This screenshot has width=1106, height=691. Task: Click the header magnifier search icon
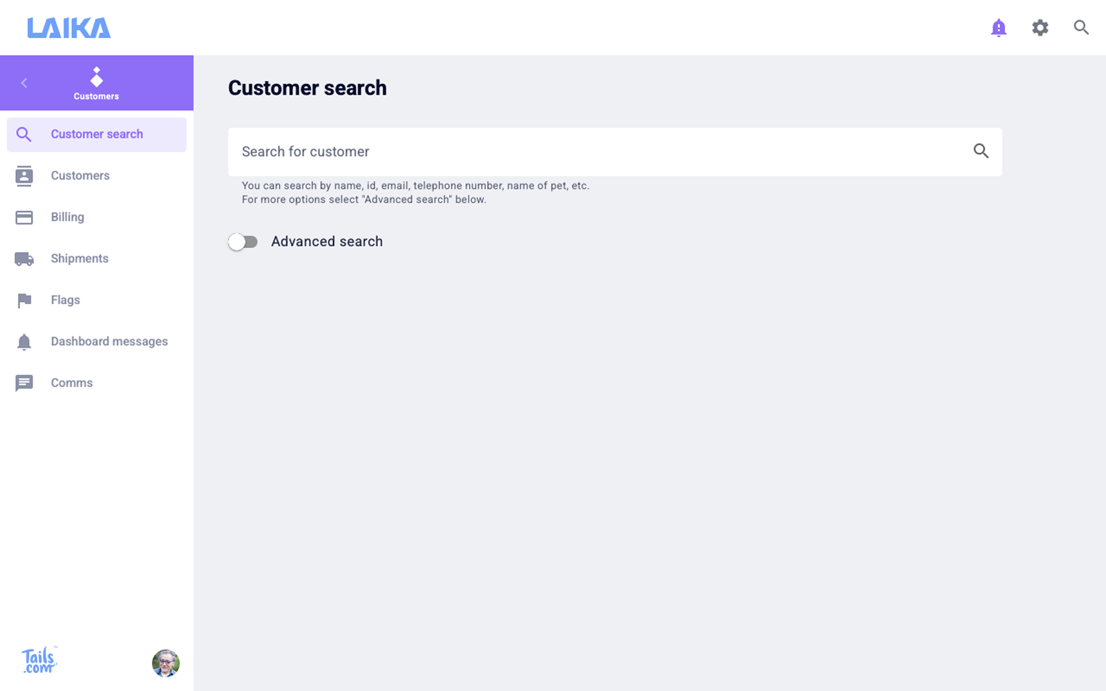click(1081, 28)
